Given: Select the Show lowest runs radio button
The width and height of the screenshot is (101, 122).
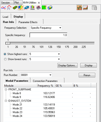Looking at the screenshot, I should pos(5,59).
